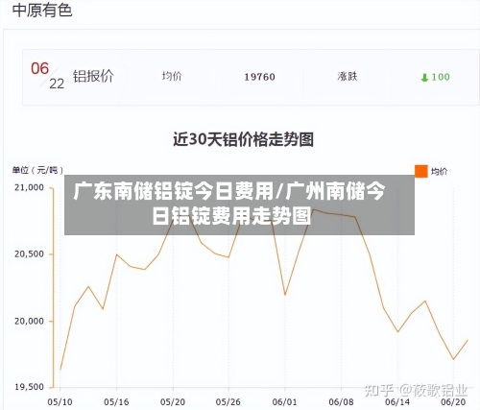Viewport: 480px width, 410px height.
Task: Click the 均价 label in the quote bar
Action: point(172,76)
